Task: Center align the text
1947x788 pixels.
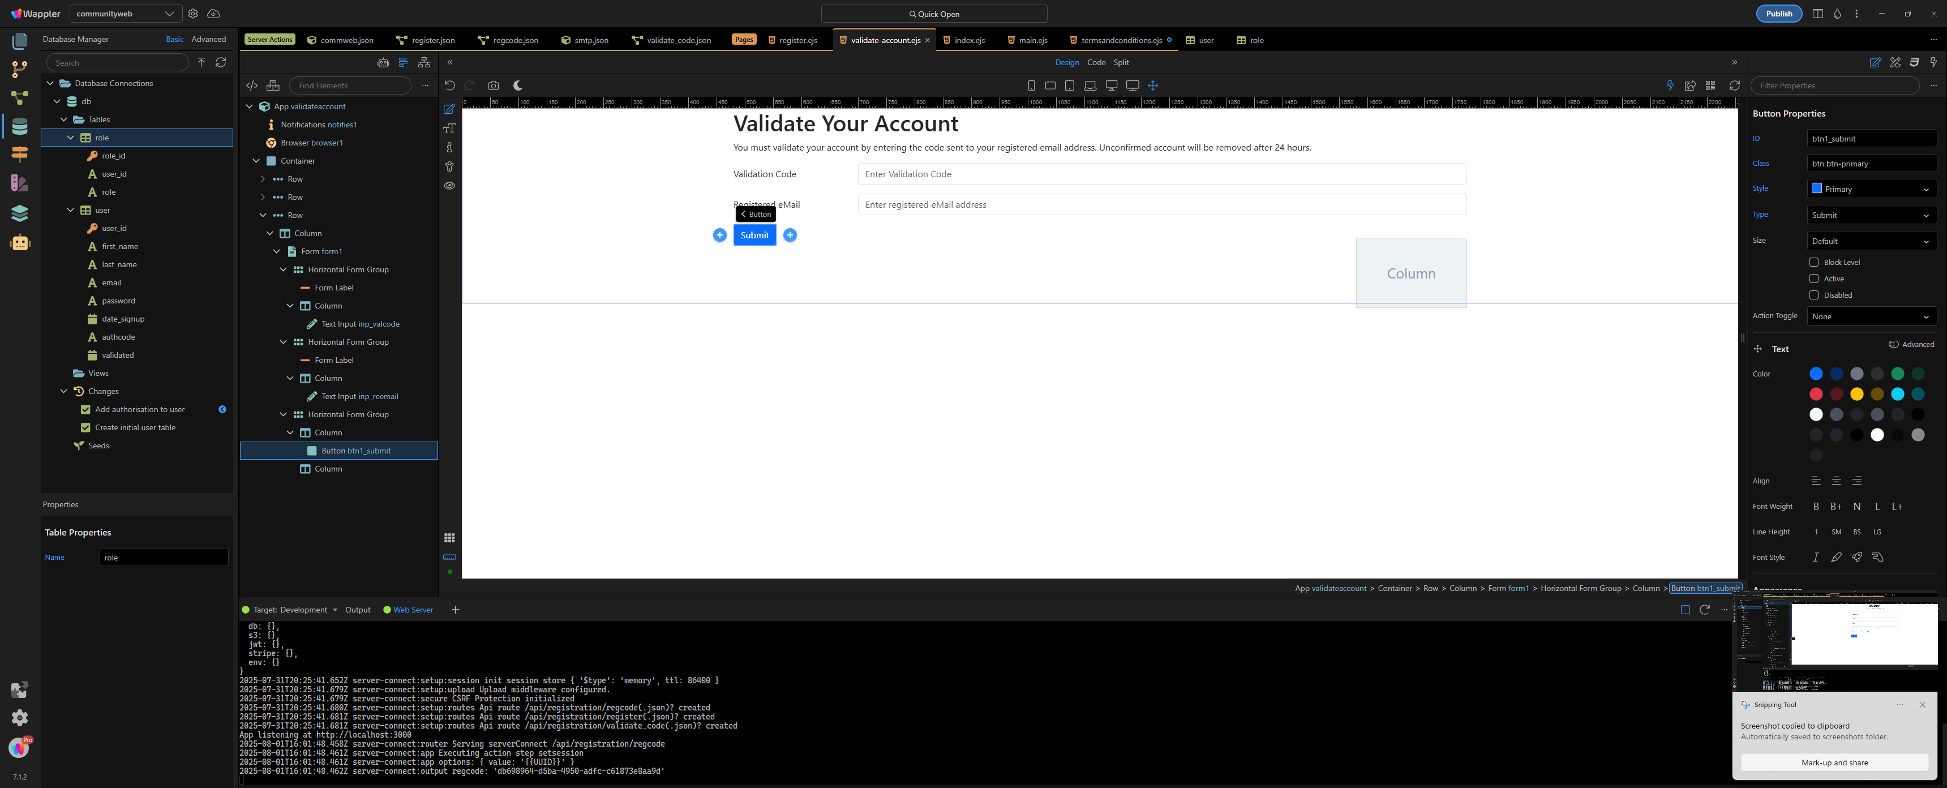Action: [x=1837, y=481]
